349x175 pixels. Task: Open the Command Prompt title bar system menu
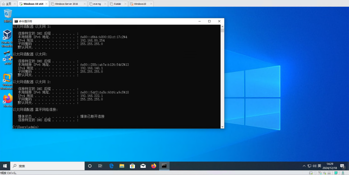pos(16,21)
